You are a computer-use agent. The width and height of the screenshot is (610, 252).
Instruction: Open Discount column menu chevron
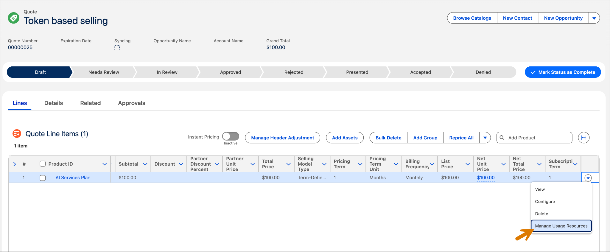181,164
